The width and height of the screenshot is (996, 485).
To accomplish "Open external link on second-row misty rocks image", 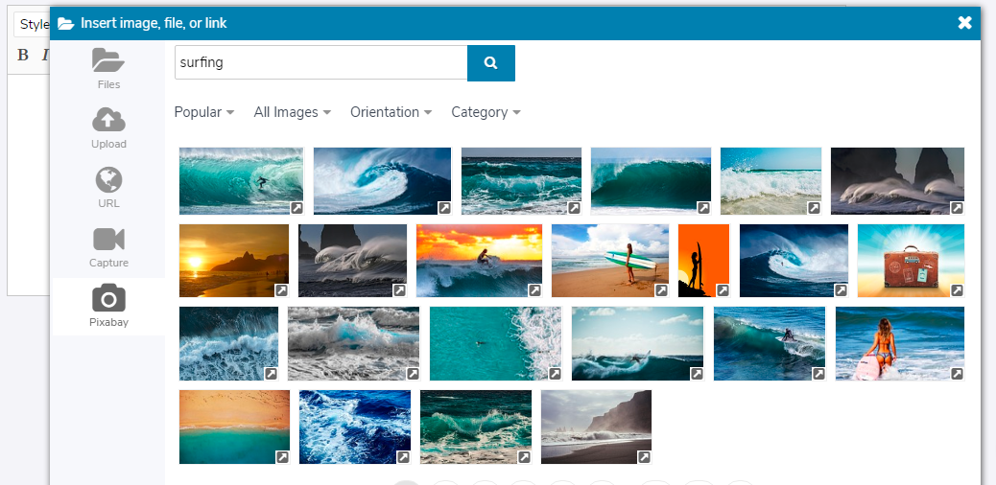I will pyautogui.click(x=399, y=290).
